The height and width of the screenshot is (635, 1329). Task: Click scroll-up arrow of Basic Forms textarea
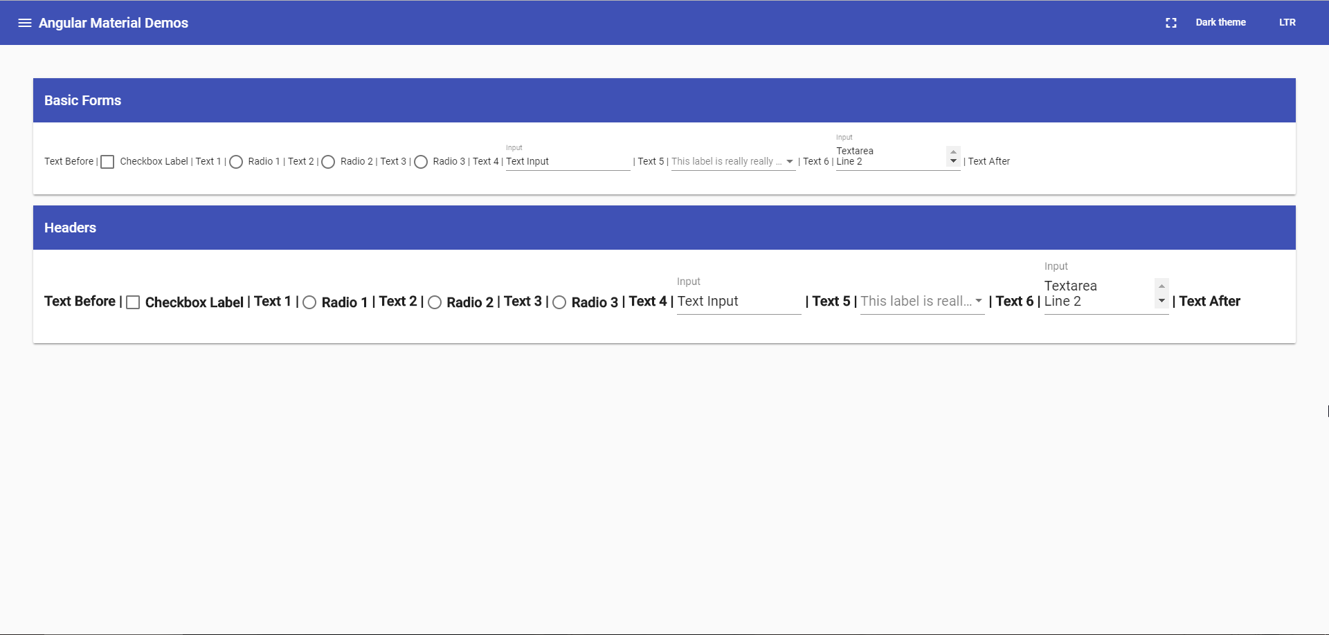[954, 151]
